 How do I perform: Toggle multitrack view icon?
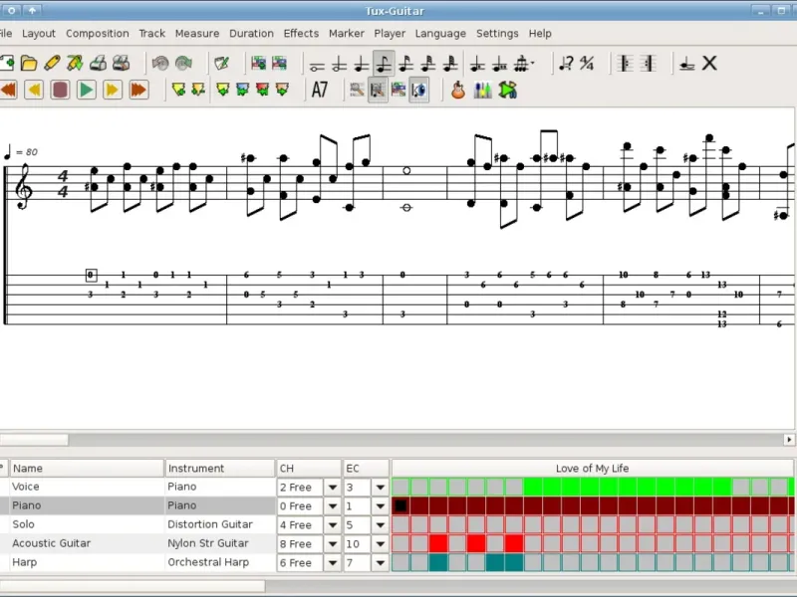pyautogui.click(x=398, y=91)
